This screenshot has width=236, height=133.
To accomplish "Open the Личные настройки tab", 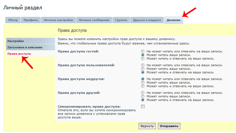I will pyautogui.click(x=58, y=20).
